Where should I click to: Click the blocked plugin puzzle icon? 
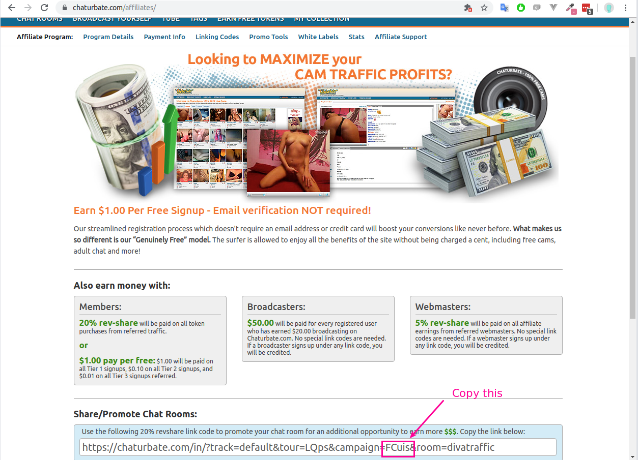467,8
